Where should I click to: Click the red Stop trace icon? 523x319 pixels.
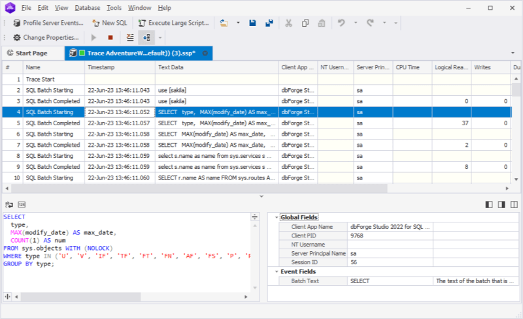point(110,37)
